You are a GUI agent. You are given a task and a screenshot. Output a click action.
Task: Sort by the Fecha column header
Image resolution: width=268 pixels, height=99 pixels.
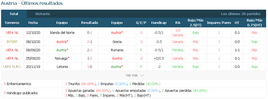click(x=33, y=23)
